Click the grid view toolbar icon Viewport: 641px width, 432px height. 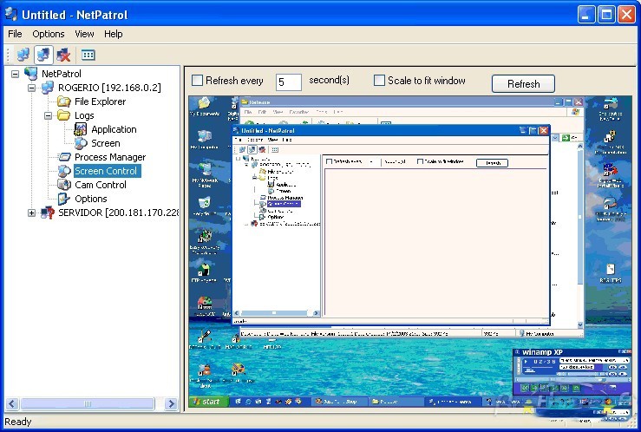(x=88, y=55)
